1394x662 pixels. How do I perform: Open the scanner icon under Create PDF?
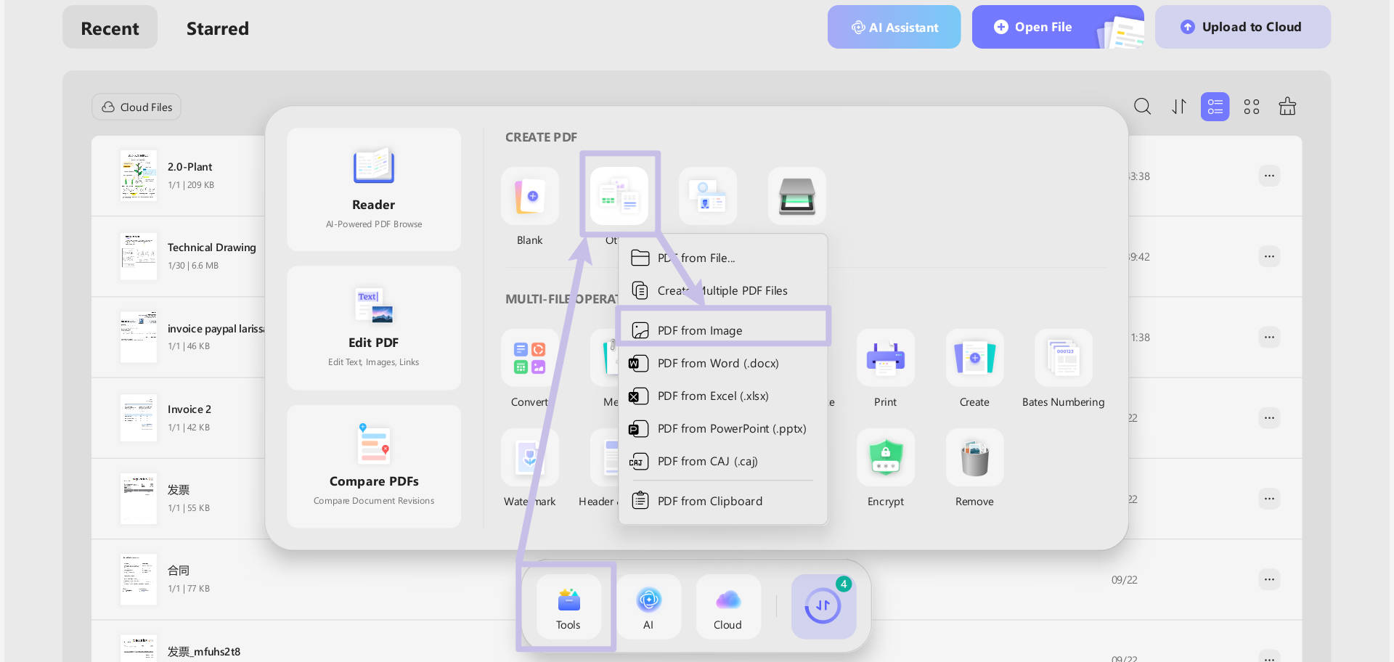[x=796, y=195]
